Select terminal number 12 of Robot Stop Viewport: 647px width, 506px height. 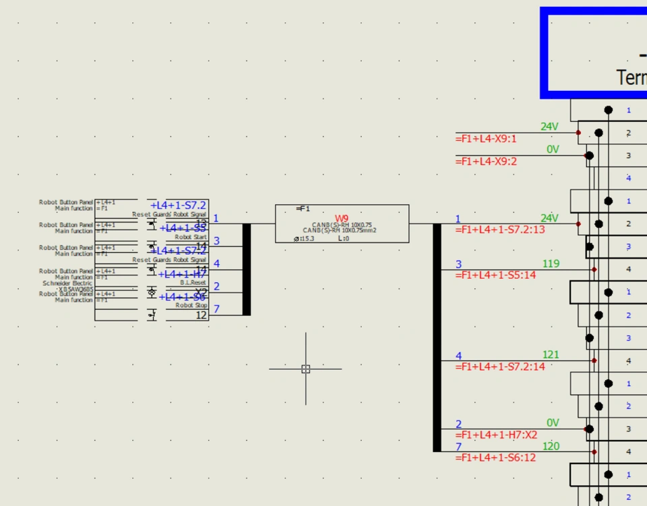pos(202,315)
